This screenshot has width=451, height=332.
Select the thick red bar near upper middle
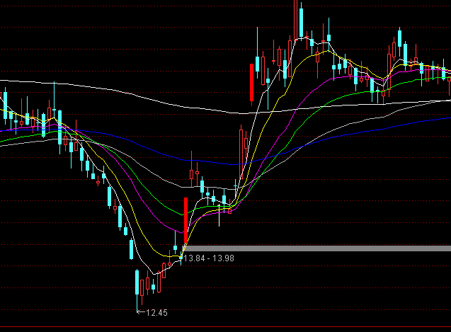point(252,81)
